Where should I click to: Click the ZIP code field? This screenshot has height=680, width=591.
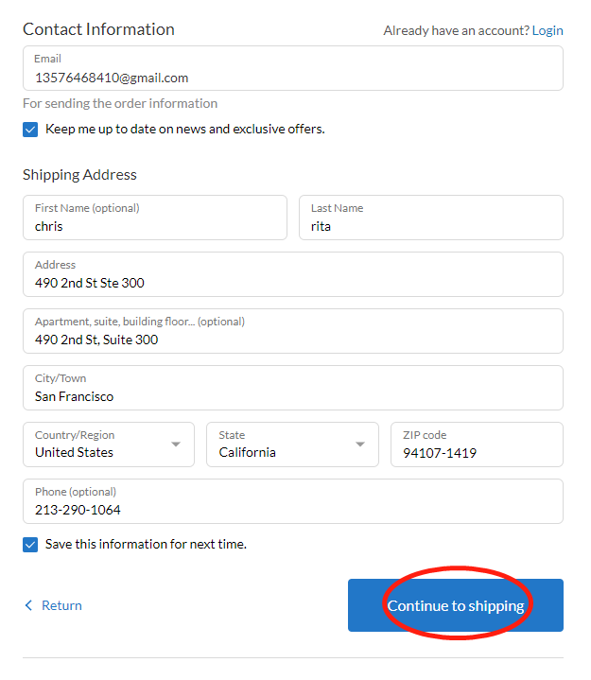pos(477,445)
